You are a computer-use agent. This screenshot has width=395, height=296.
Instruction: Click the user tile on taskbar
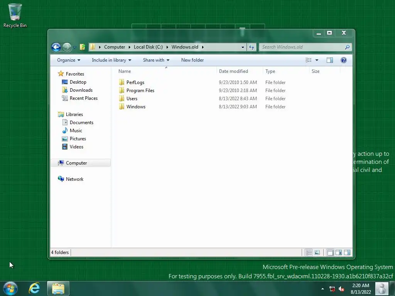(382, 288)
